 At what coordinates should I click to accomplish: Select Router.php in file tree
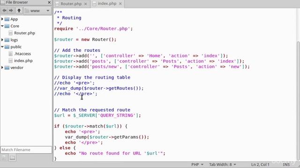(24, 33)
